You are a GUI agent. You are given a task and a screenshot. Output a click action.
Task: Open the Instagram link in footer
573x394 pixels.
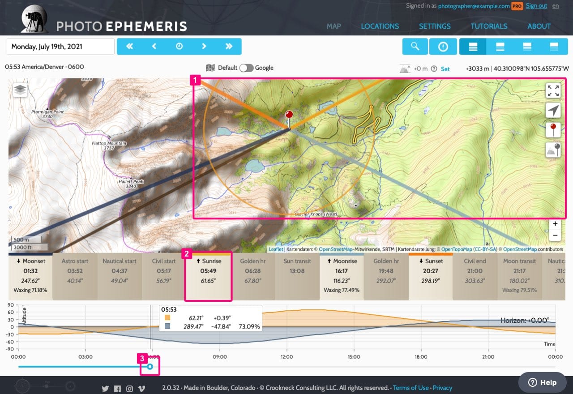point(129,389)
